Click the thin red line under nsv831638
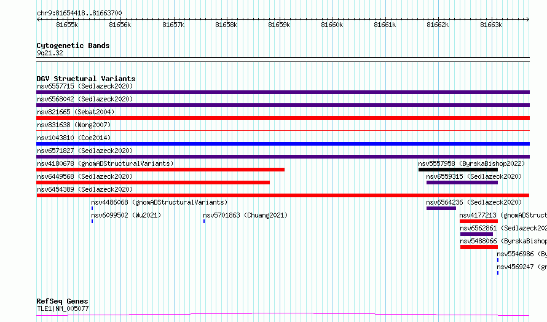547x322 pixels. [x=283, y=130]
